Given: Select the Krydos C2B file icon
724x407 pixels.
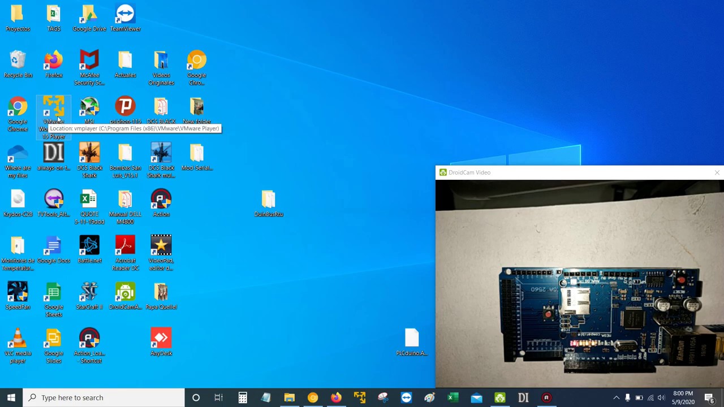Looking at the screenshot, I should coord(18,203).
